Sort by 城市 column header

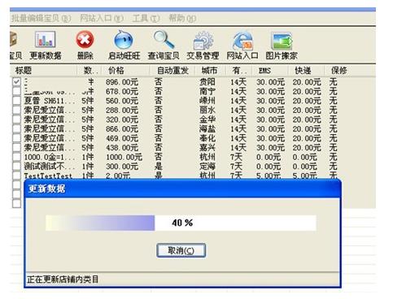point(210,71)
